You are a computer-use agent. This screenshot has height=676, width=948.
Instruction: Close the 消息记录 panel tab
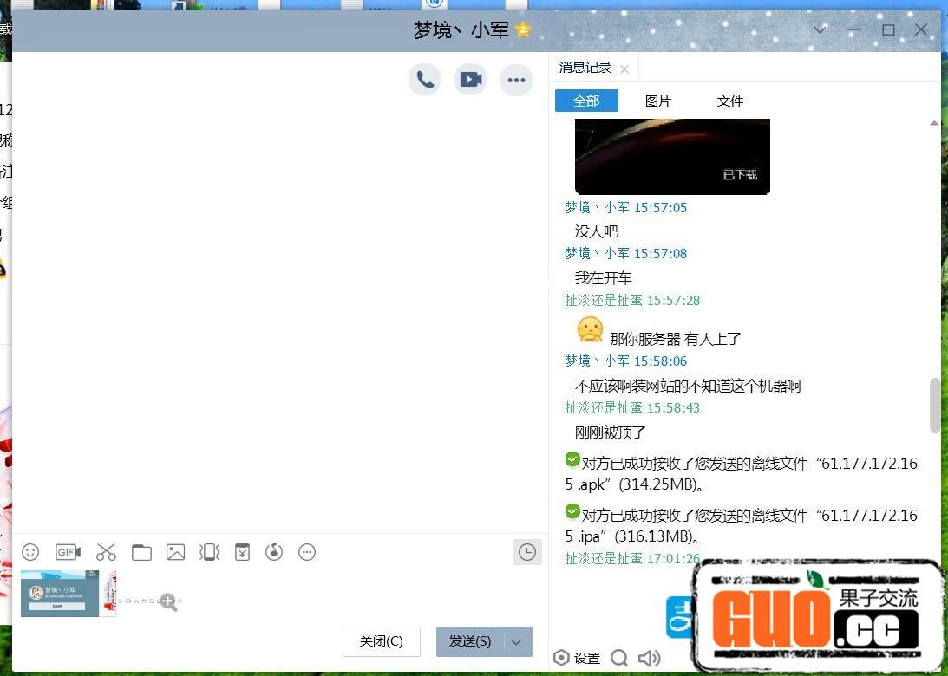(624, 68)
